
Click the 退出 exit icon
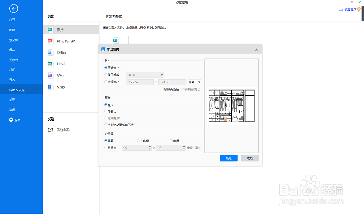tap(11, 120)
